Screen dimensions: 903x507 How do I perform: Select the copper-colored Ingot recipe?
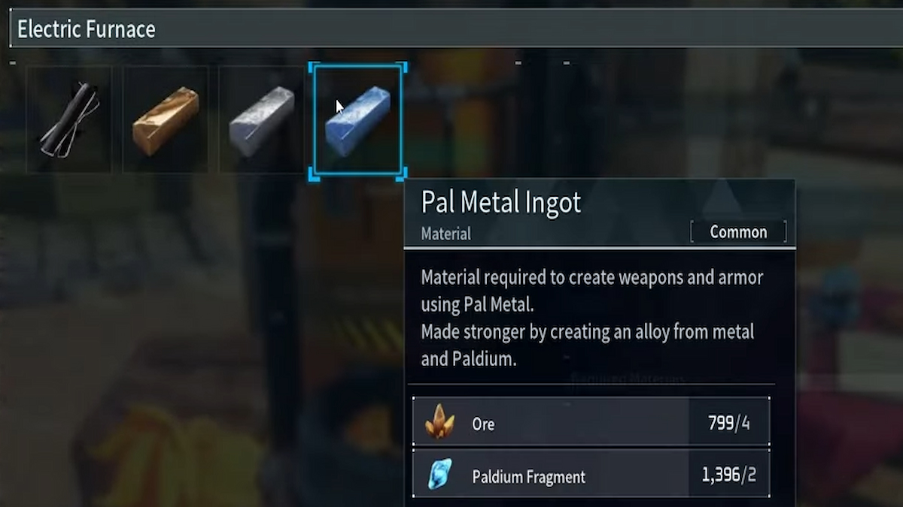166,119
